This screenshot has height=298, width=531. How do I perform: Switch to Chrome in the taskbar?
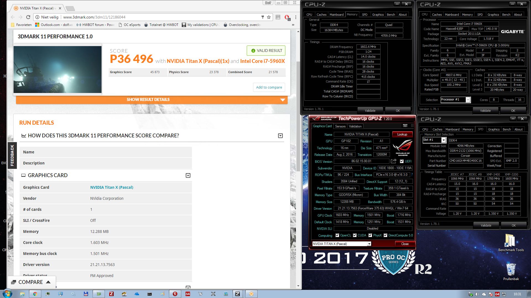point(35,294)
